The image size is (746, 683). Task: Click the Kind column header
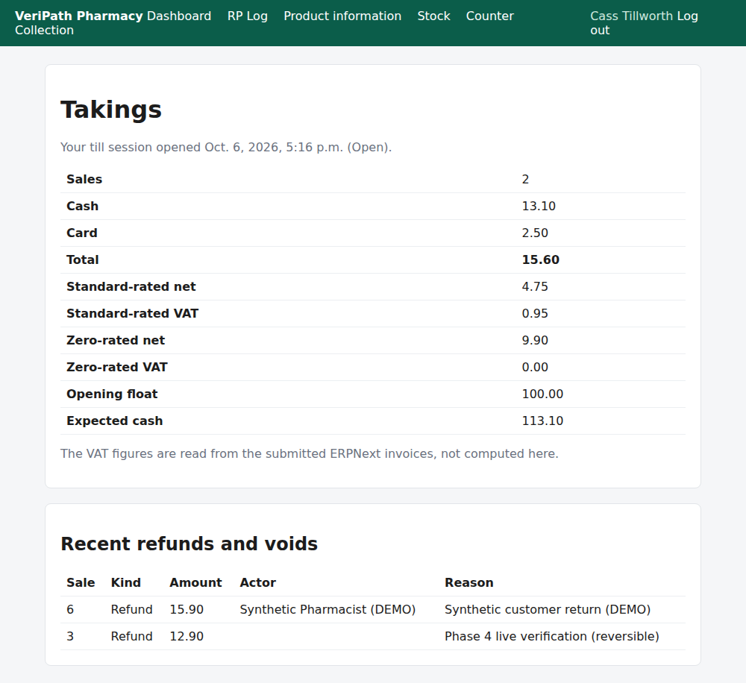click(125, 582)
